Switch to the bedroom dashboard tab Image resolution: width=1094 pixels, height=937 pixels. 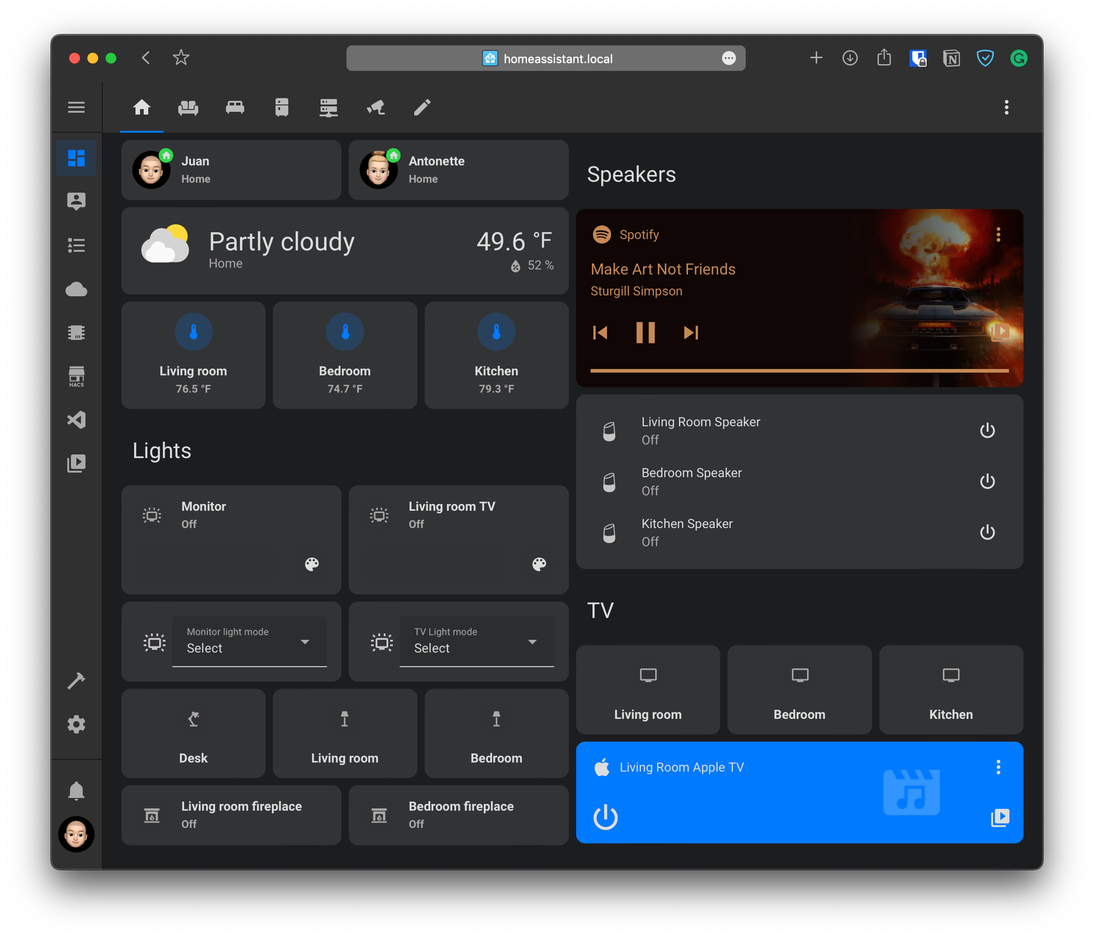tap(235, 108)
